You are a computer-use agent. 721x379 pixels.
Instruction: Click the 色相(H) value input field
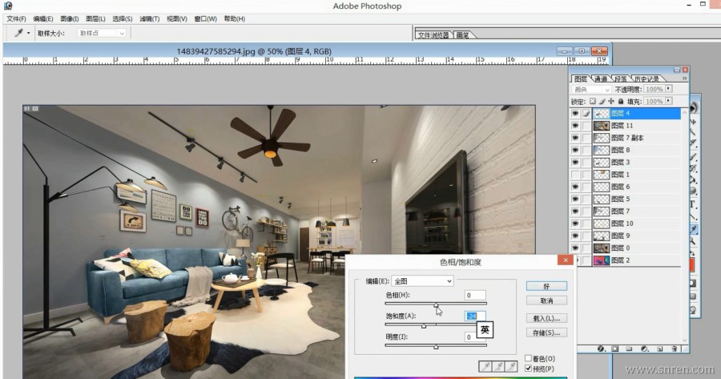click(475, 296)
